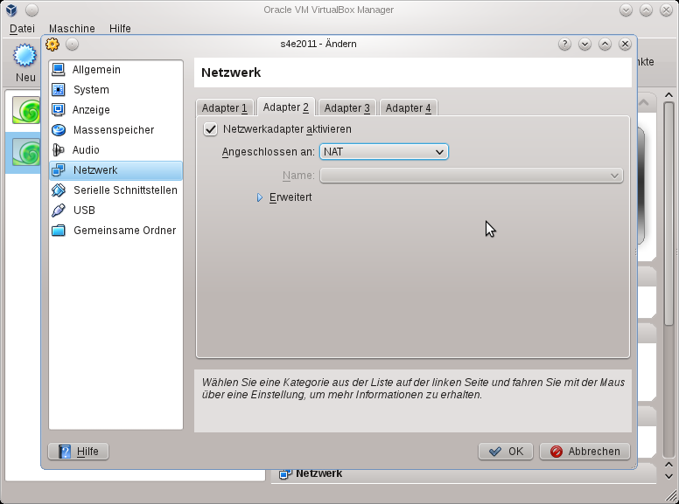Select the highlighted second VM thumbnail

(26, 152)
